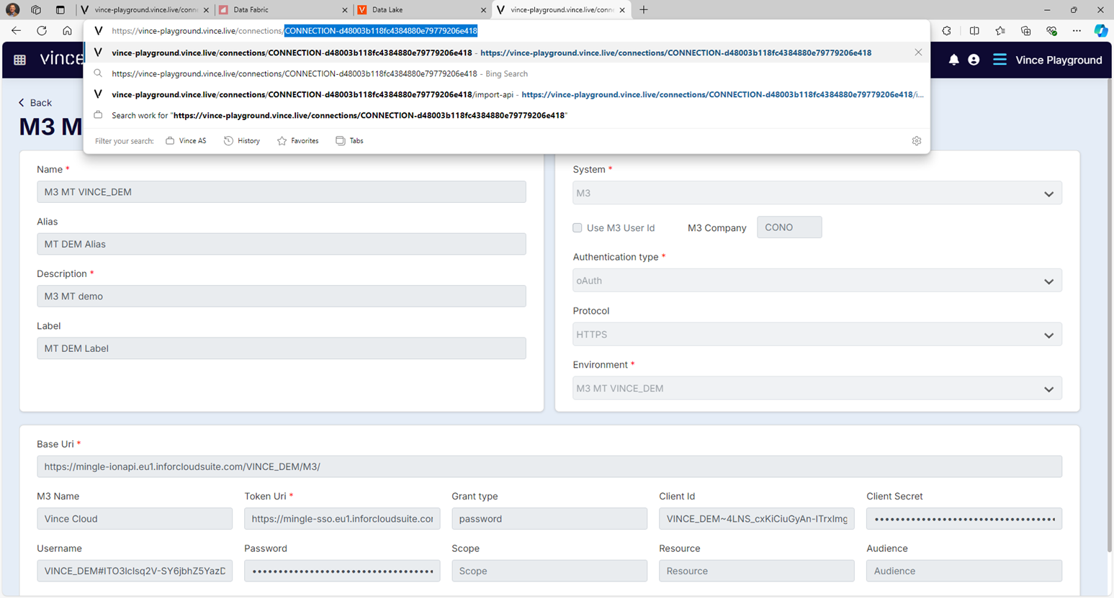Open notifications bell in Vince header
Viewport: 1114px width, 598px height.
(953, 60)
